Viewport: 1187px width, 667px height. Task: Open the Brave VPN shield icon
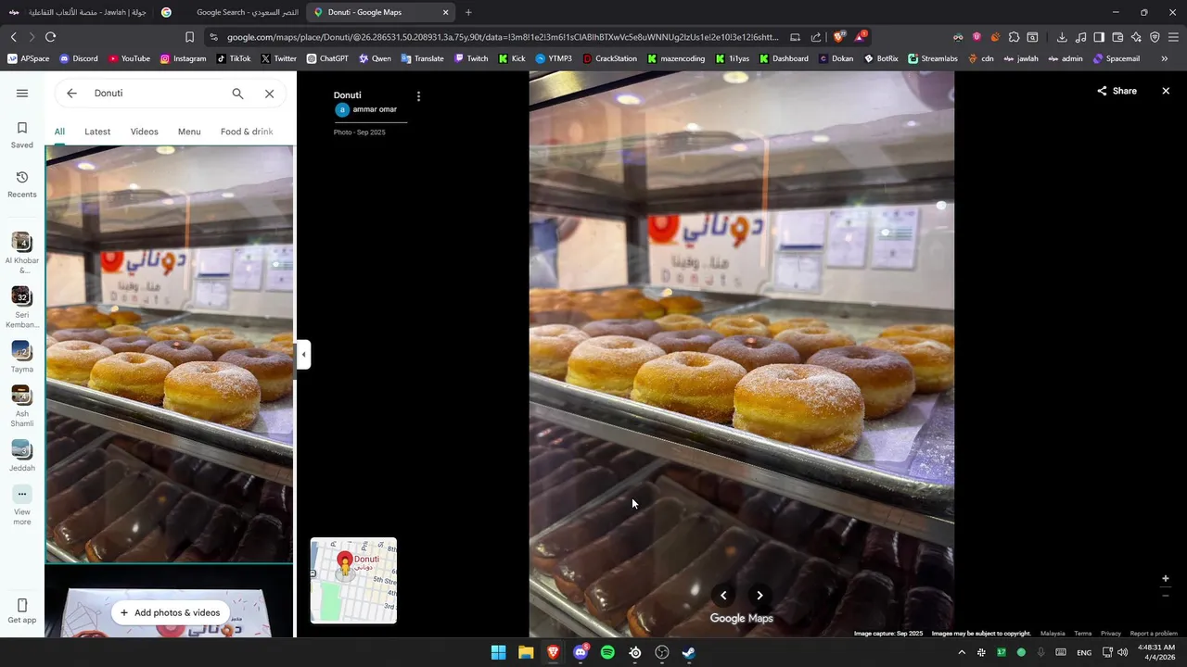click(x=1155, y=37)
